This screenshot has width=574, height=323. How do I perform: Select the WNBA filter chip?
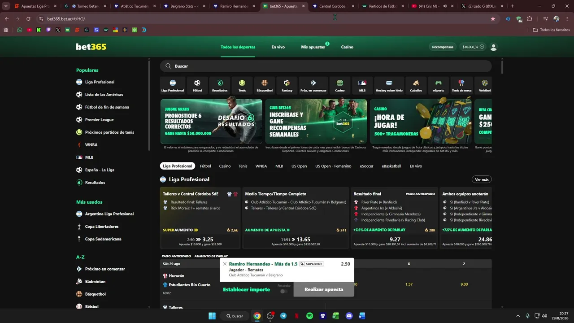[x=261, y=166]
